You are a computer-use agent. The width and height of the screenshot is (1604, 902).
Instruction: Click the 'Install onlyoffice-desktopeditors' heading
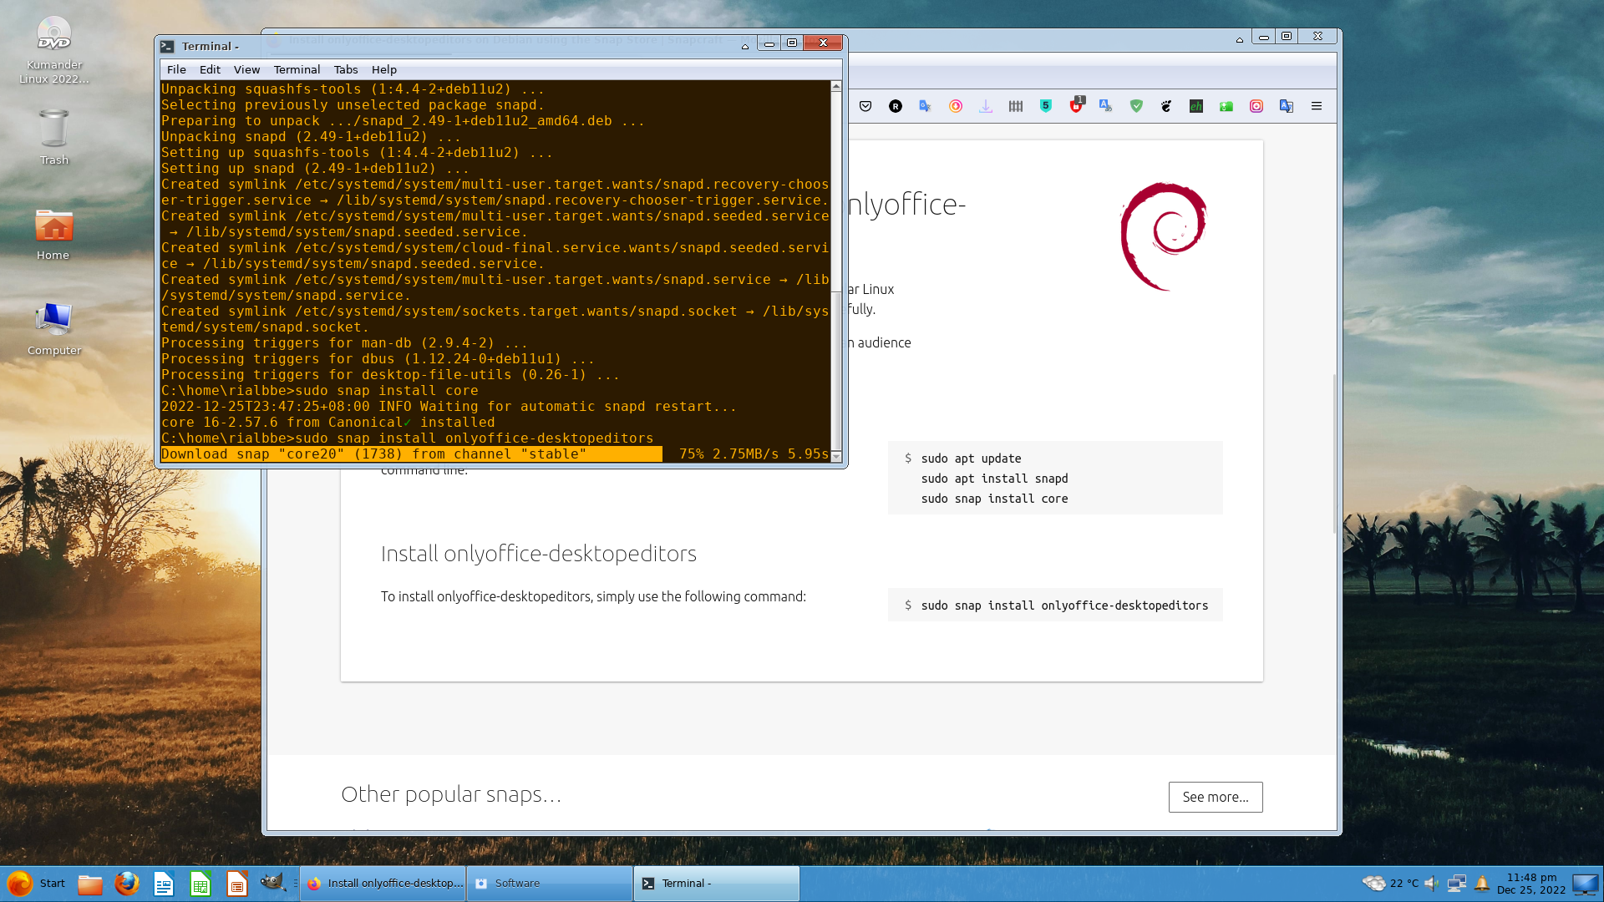[x=539, y=554]
